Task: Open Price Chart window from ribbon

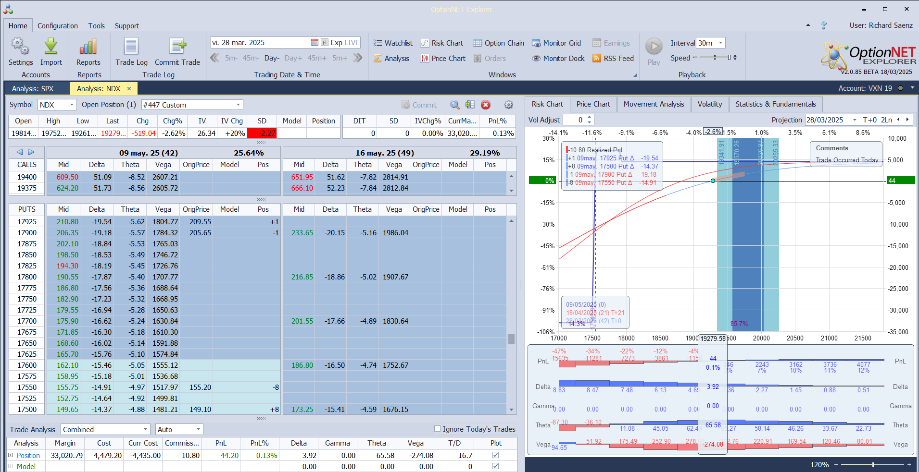Action: click(443, 58)
